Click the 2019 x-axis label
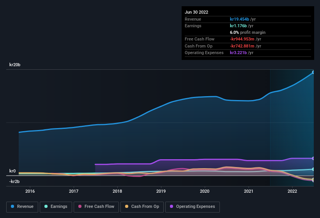The height and width of the screenshot is (218, 320). click(161, 191)
